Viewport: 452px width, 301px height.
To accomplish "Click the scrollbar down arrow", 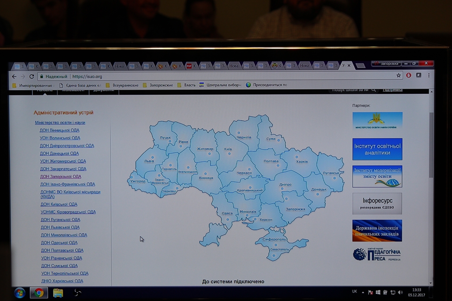I will [431, 283].
